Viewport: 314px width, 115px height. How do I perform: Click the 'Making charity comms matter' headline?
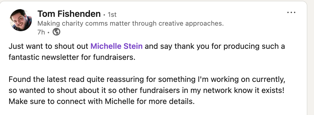point(130,23)
